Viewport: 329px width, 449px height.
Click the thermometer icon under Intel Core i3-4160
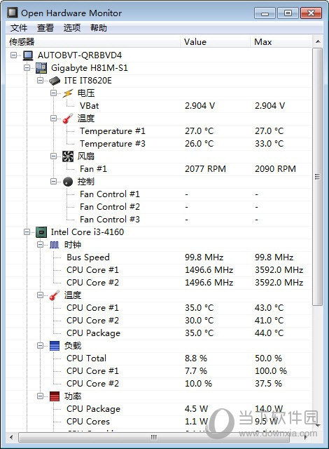[x=55, y=295]
